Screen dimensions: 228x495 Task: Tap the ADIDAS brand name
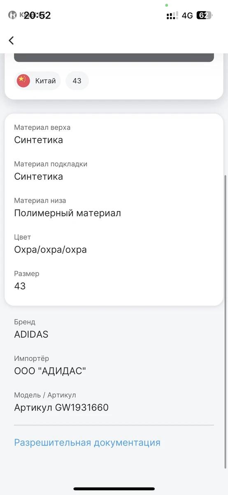[x=31, y=335]
